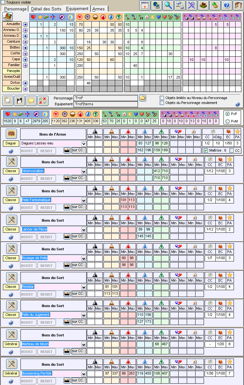Uncheck the Maîtrise : 6 checkbox
The width and height of the screenshot is (244, 385).
coord(205,150)
